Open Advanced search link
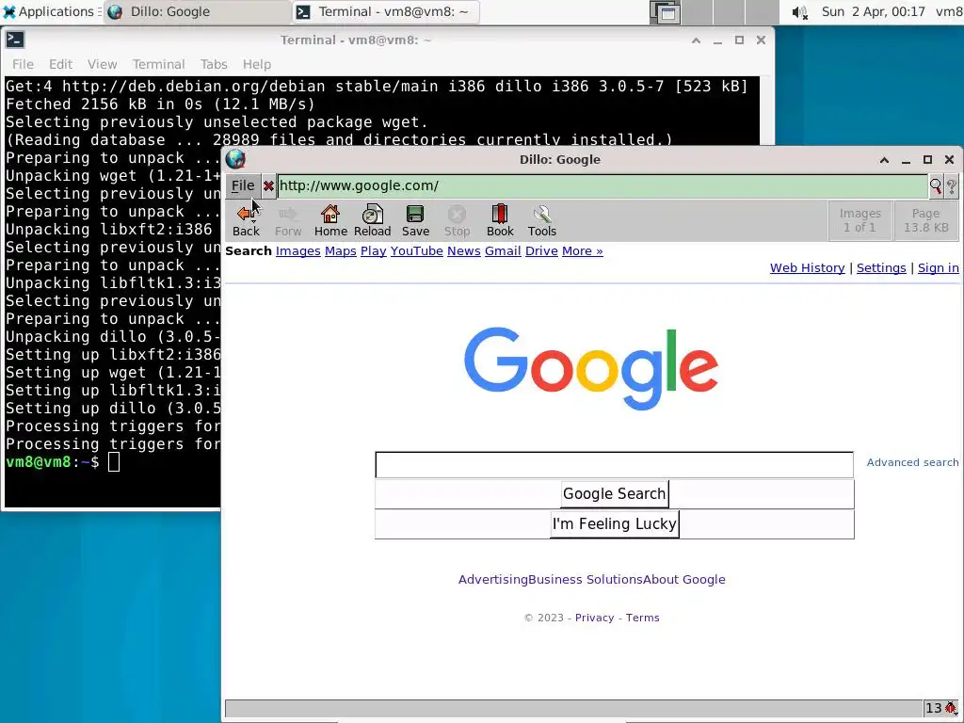The width and height of the screenshot is (964, 723). click(x=912, y=462)
